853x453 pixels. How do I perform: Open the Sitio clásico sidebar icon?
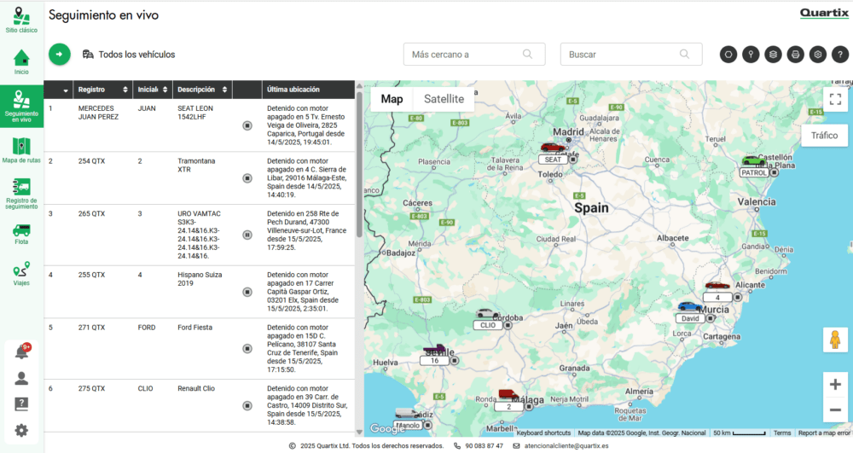coord(21,20)
